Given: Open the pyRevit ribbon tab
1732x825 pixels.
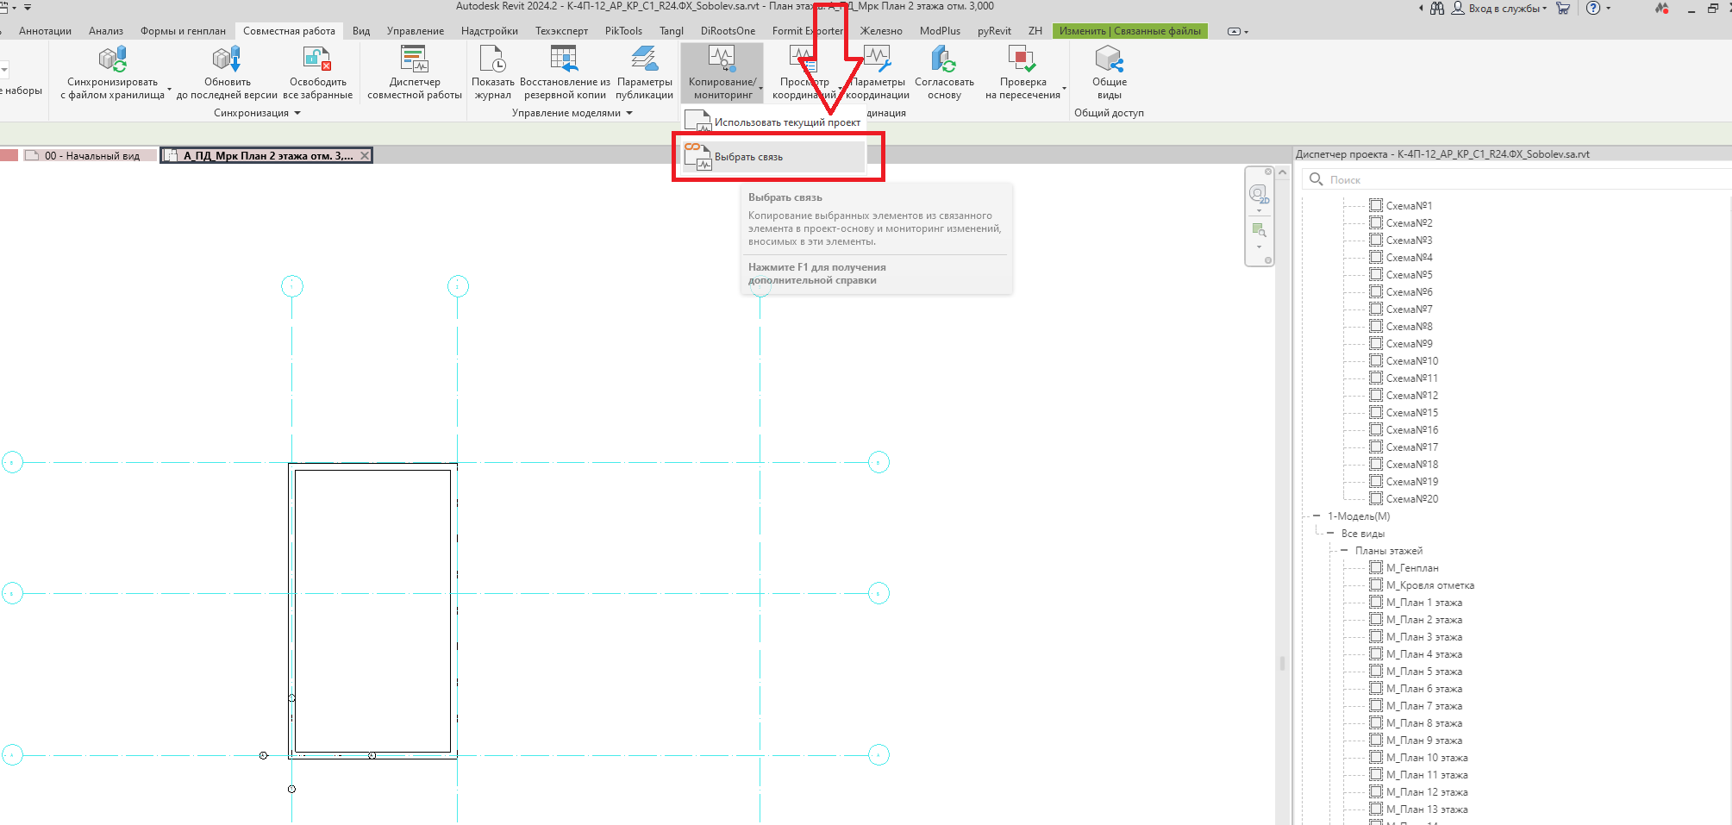Looking at the screenshot, I should [994, 31].
